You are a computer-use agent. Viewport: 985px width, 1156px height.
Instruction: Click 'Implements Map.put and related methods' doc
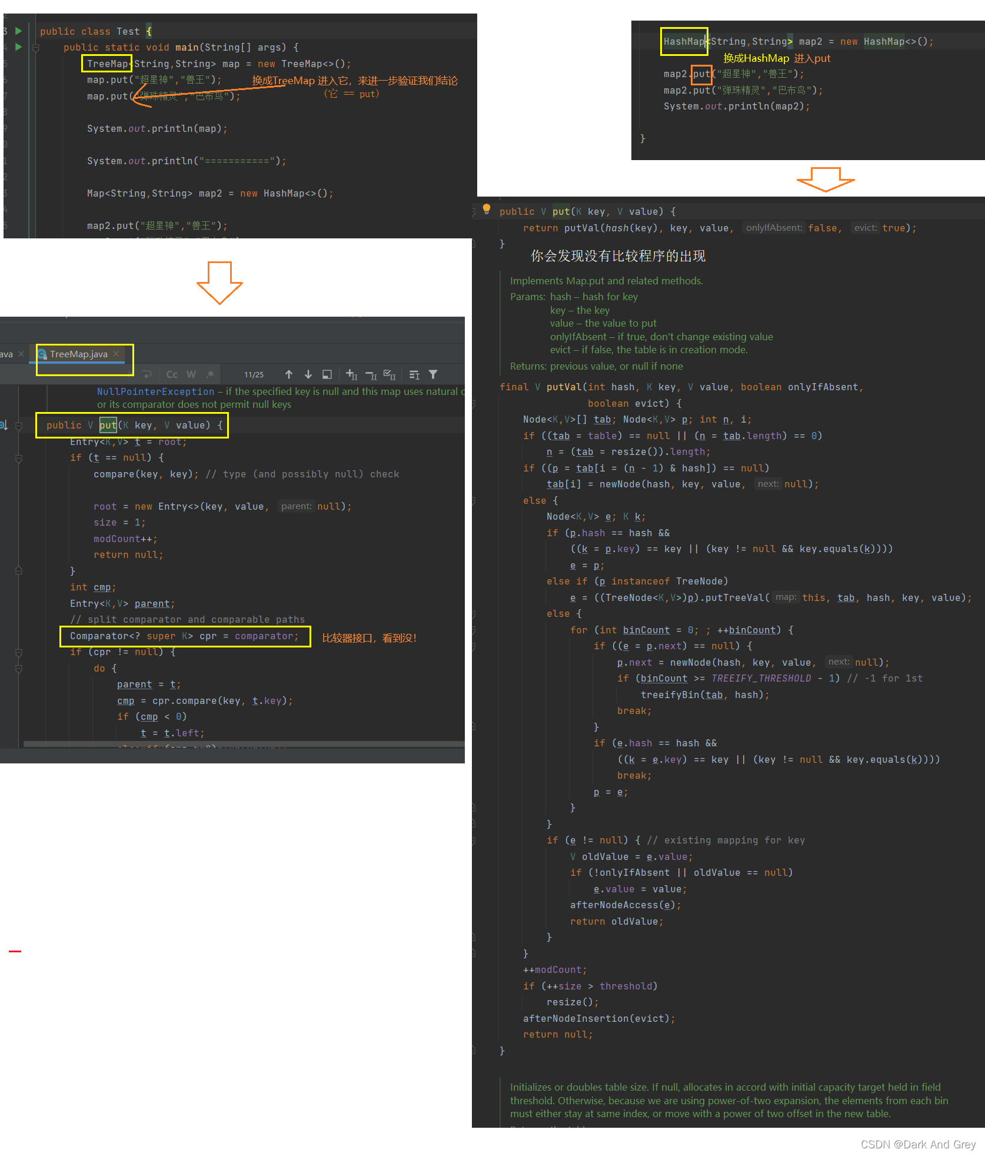tap(606, 281)
